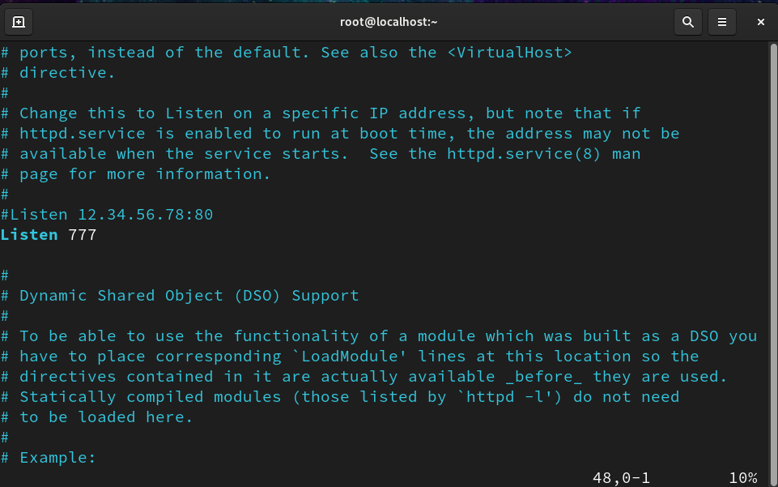
Task: Click the Example: comment line
Action: (48, 457)
